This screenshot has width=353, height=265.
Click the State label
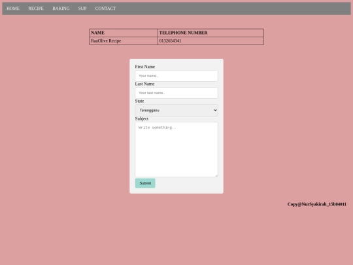point(140,101)
